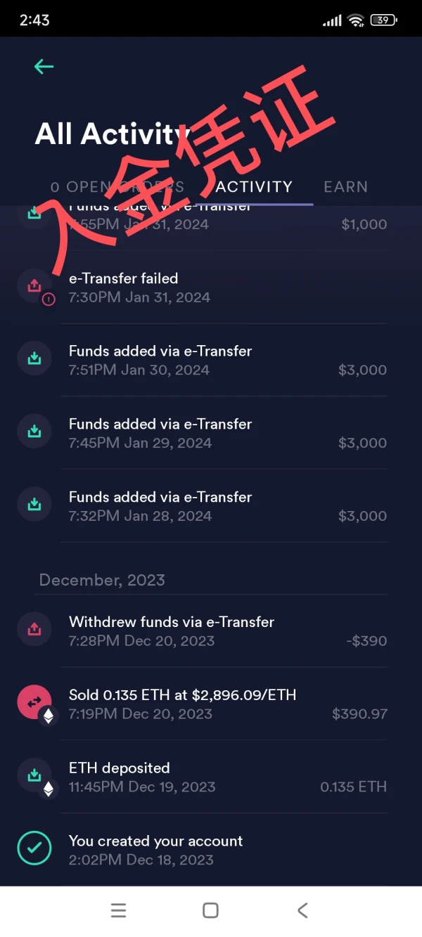Tap the back arrow icon

(x=44, y=67)
